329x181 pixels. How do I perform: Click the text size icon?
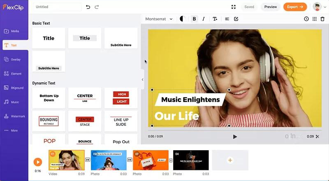click(x=215, y=19)
